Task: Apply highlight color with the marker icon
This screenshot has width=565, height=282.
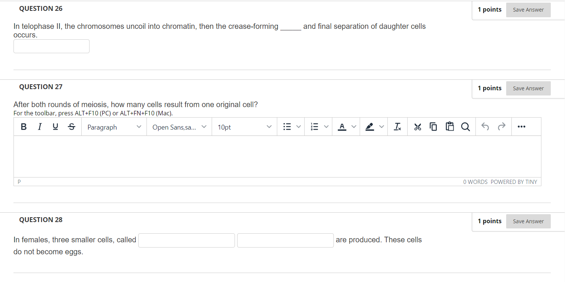Action: (370, 127)
